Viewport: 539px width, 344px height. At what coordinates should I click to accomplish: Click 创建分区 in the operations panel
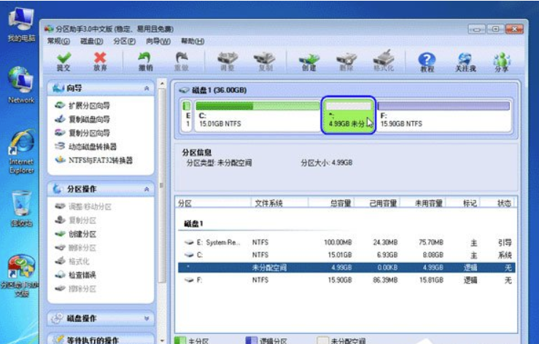click(76, 234)
